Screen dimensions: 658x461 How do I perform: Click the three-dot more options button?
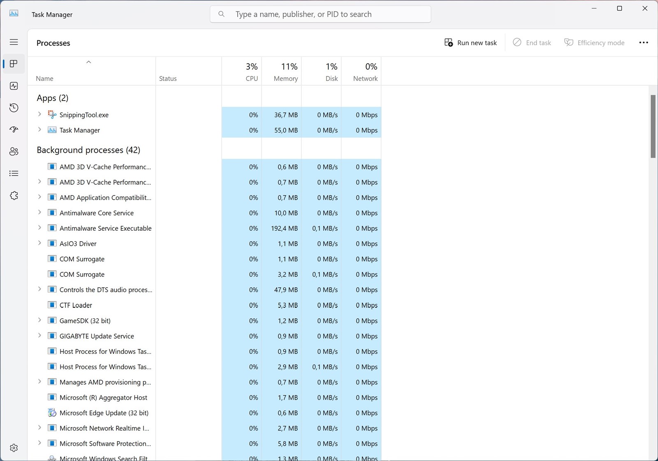coord(644,43)
